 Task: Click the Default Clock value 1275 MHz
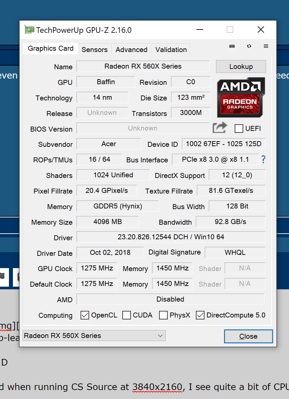[97, 283]
